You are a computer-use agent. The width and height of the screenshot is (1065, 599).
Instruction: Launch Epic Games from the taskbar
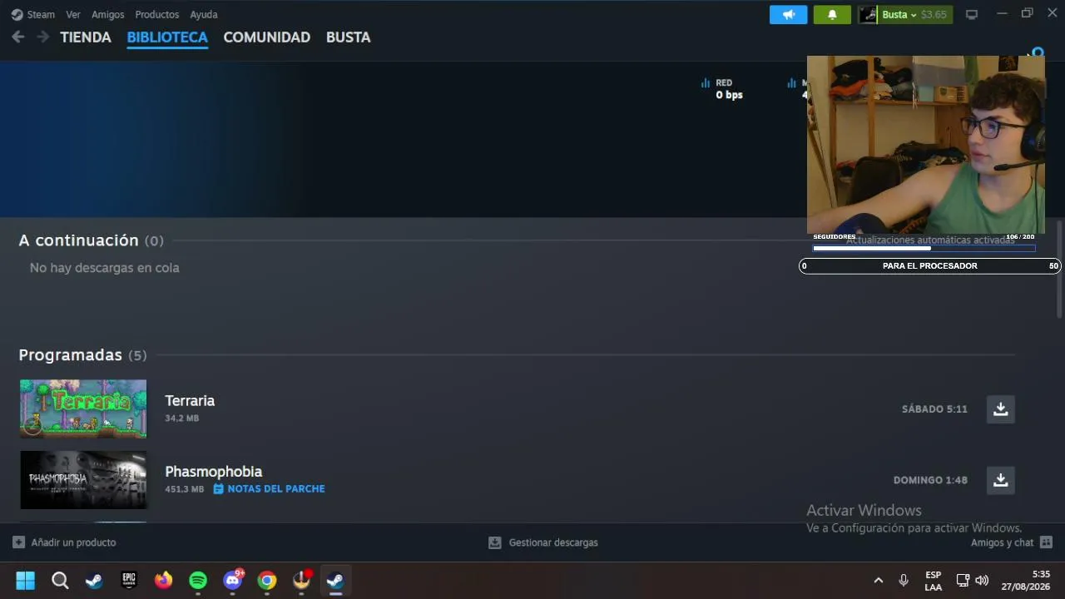129,580
